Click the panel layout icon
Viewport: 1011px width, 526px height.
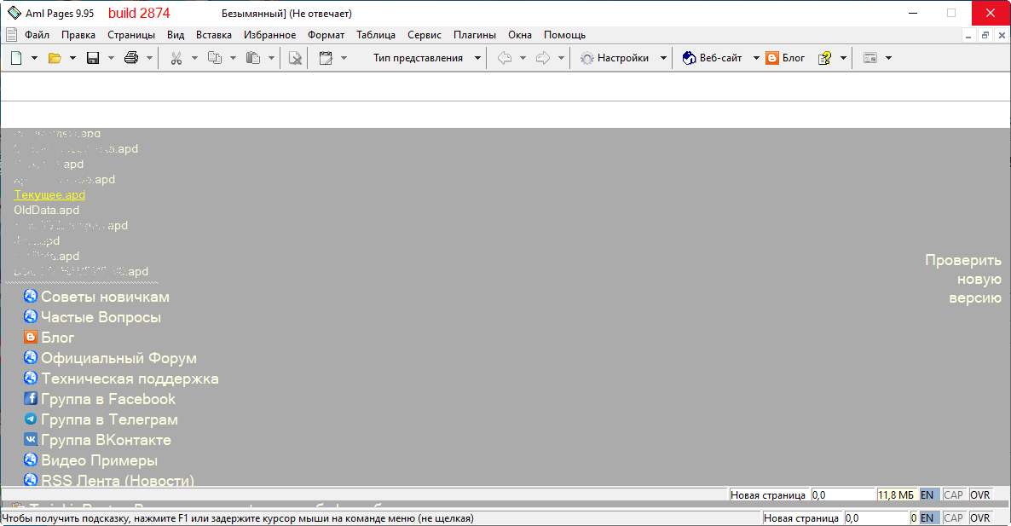(869, 58)
